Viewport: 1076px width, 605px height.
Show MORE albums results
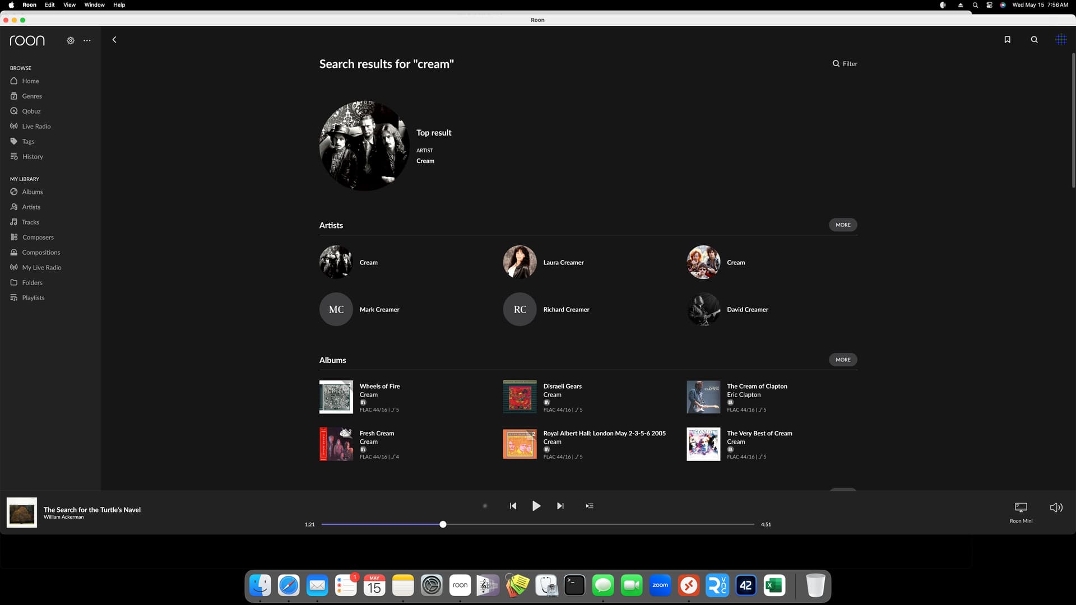click(843, 360)
